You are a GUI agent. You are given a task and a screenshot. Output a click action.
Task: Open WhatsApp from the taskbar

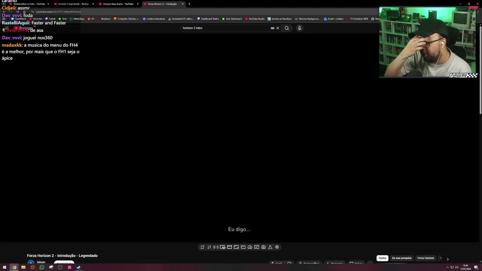coord(42,268)
